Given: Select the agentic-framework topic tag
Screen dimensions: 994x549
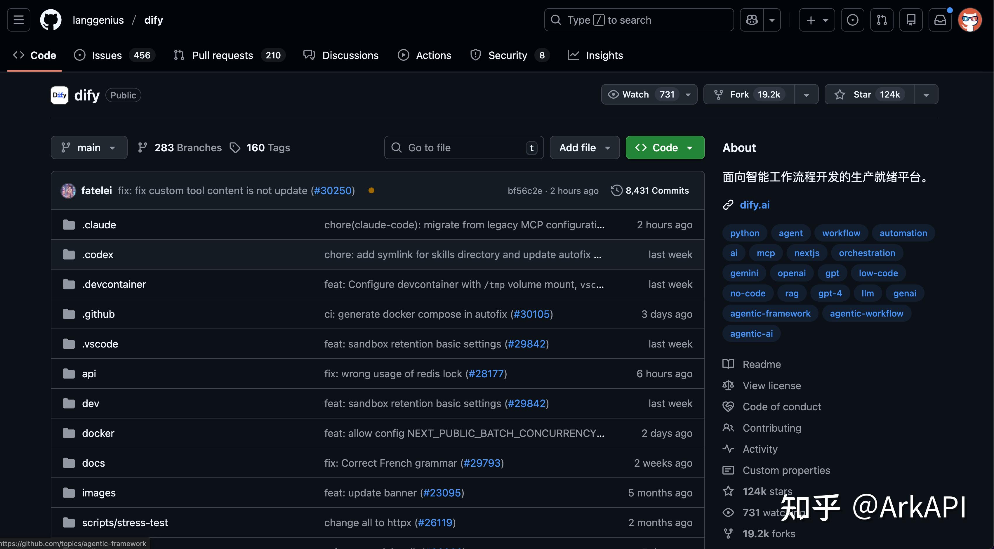Looking at the screenshot, I should coord(770,313).
